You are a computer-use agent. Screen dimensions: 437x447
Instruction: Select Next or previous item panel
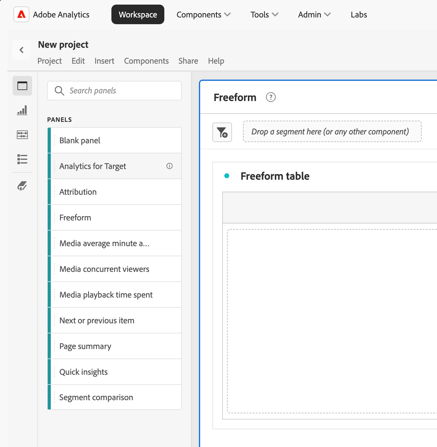pyautogui.click(x=114, y=320)
